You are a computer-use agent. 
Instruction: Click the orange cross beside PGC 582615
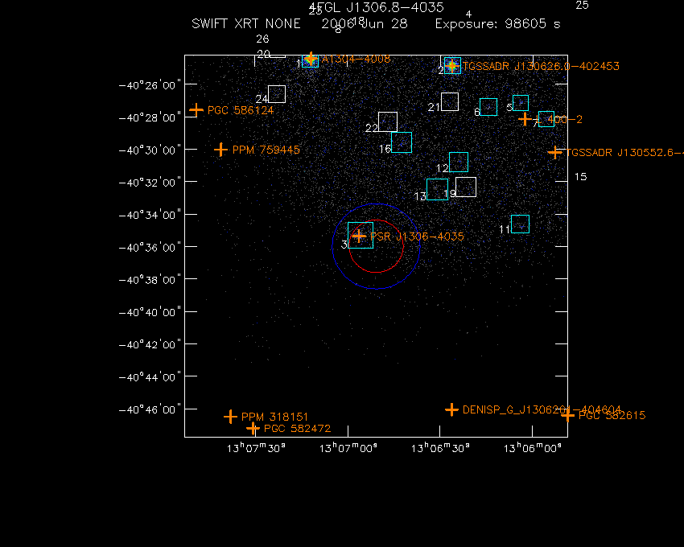(567, 415)
